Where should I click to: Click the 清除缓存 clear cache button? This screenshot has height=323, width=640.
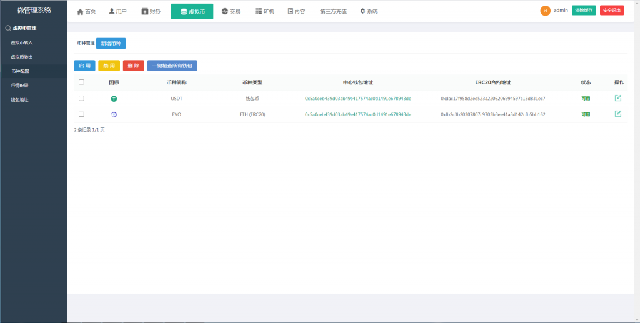pos(583,11)
